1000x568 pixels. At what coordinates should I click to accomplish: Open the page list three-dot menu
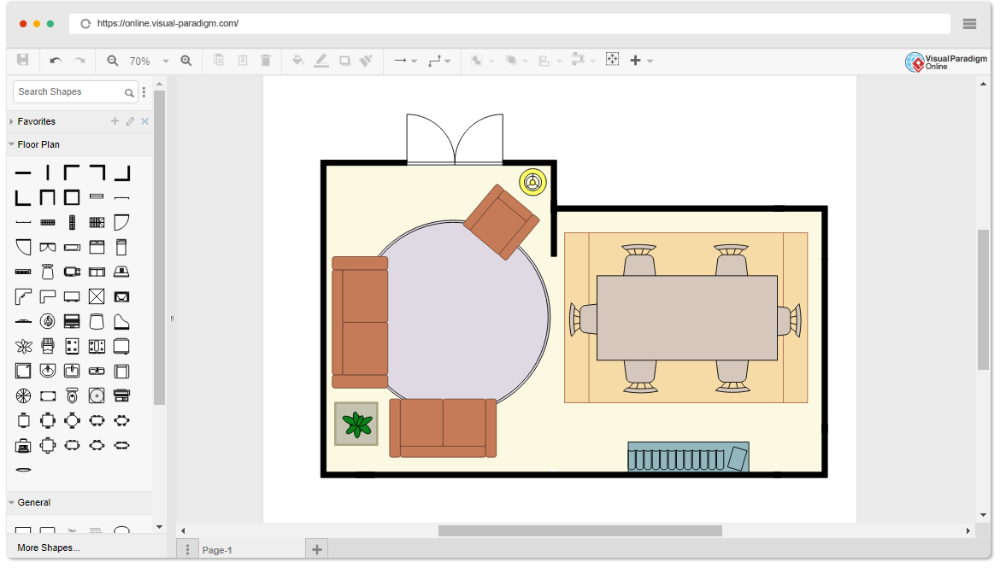pyautogui.click(x=187, y=549)
